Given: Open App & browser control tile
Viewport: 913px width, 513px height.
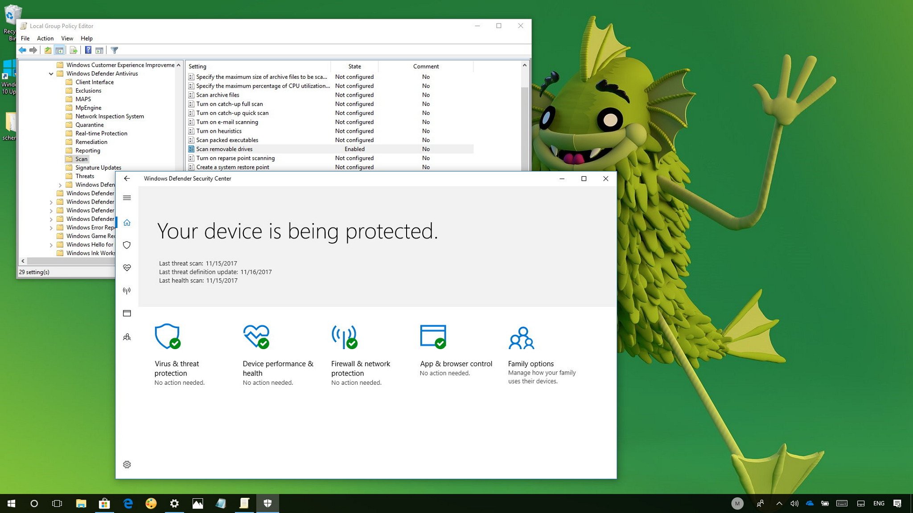Looking at the screenshot, I should 456,351.
